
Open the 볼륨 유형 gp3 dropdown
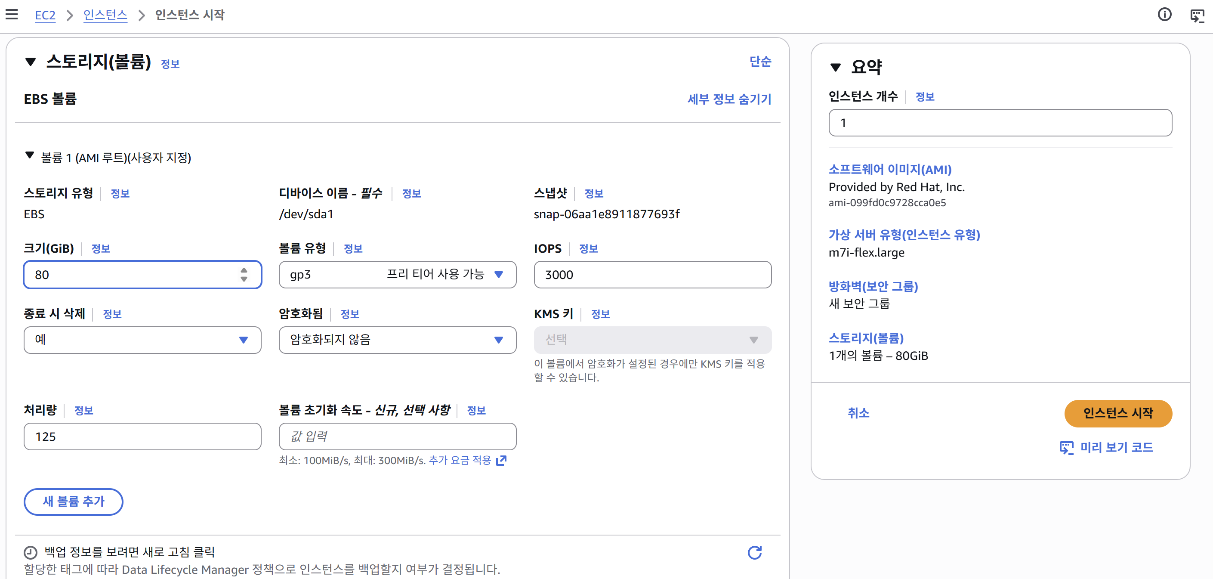(x=398, y=275)
